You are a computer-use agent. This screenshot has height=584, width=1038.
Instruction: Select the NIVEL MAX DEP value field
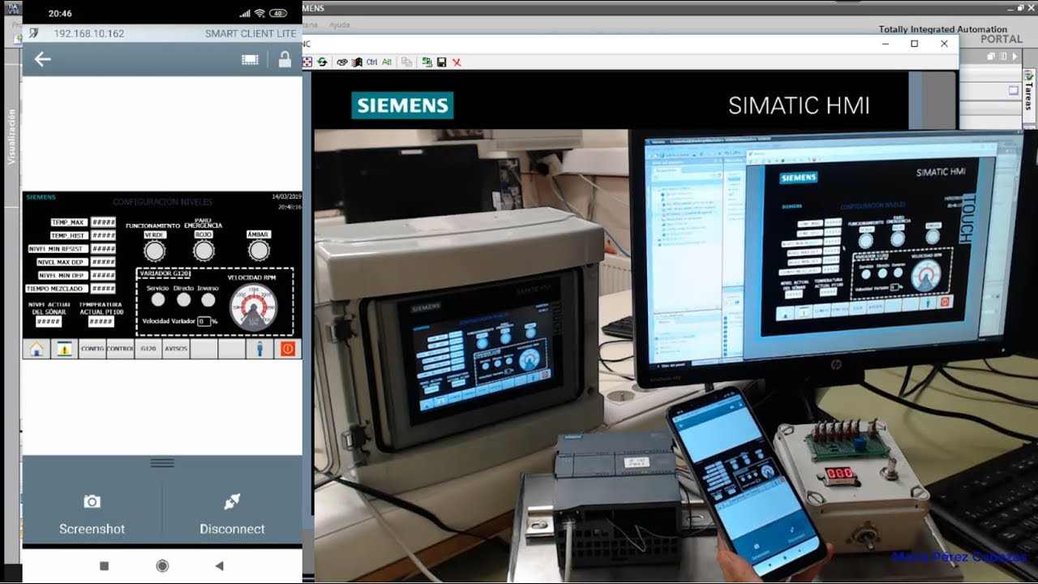coord(103,262)
